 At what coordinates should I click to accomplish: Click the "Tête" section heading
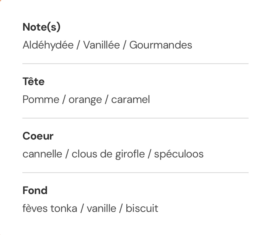click(33, 81)
